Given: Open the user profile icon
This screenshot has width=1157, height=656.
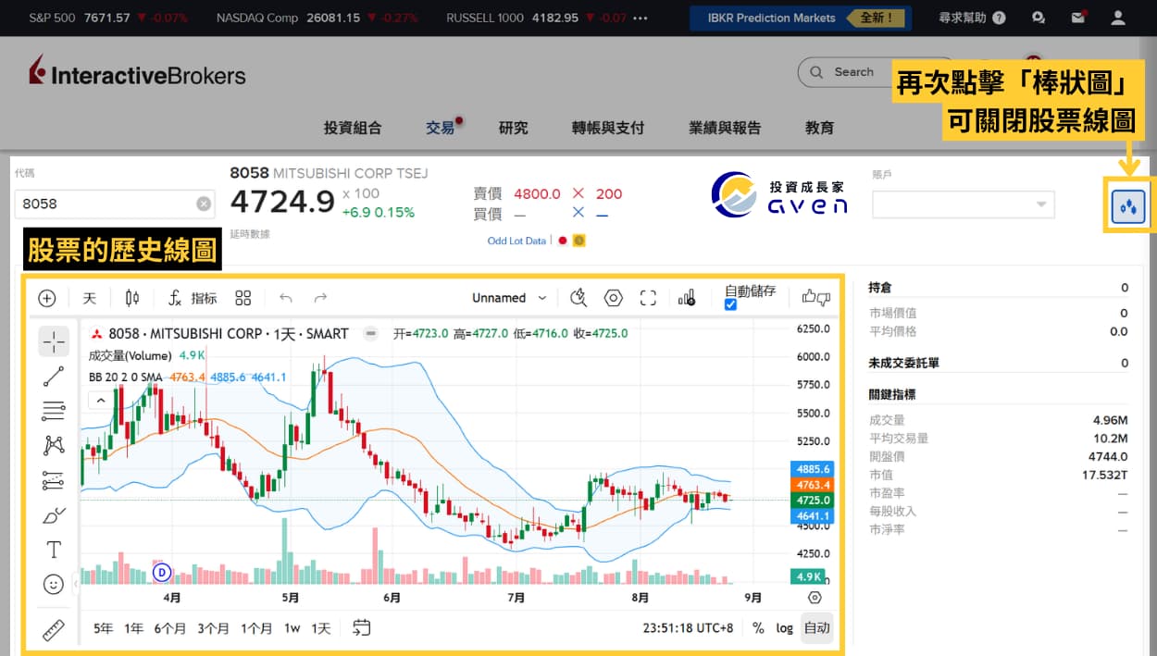Looking at the screenshot, I should click(1118, 18).
